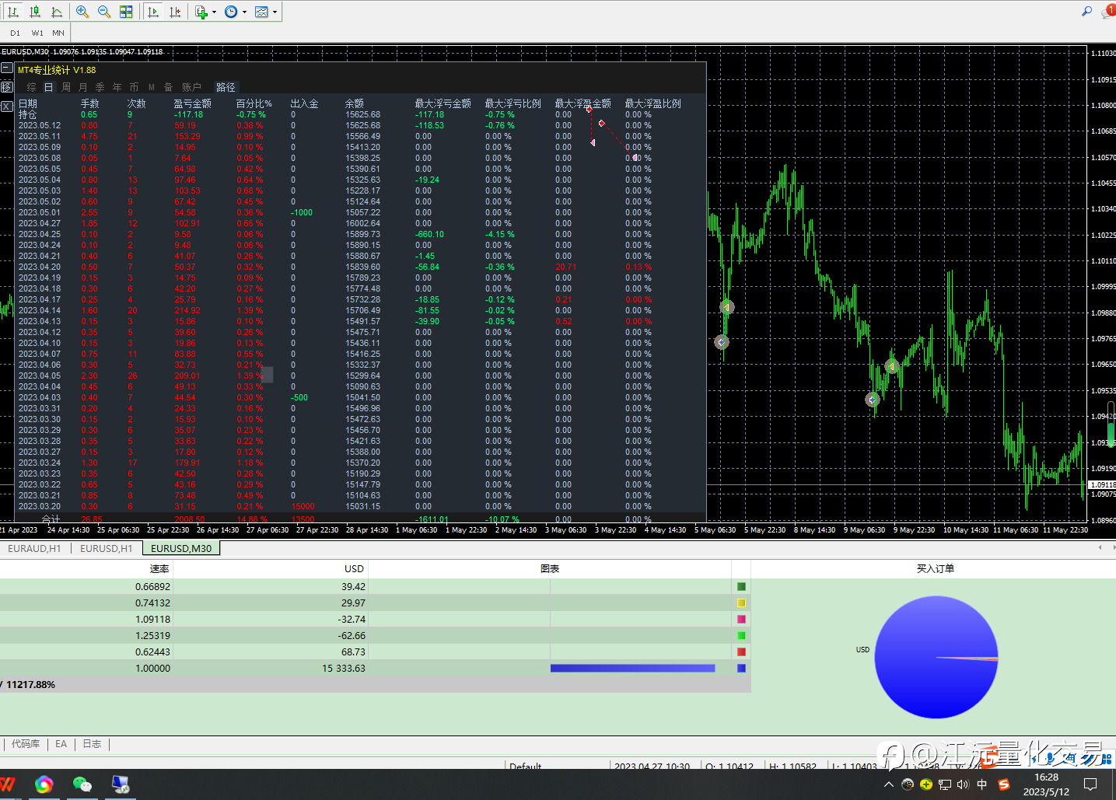This screenshot has height=800, width=1116.
Task: Zoom out of the chart
Action: click(x=104, y=12)
